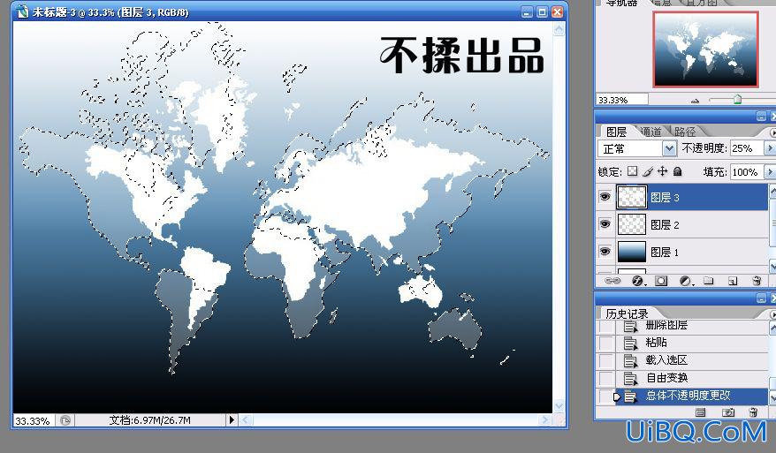Click the status bar round icon beside zoom
This screenshot has width=776, height=453.
click(65, 420)
